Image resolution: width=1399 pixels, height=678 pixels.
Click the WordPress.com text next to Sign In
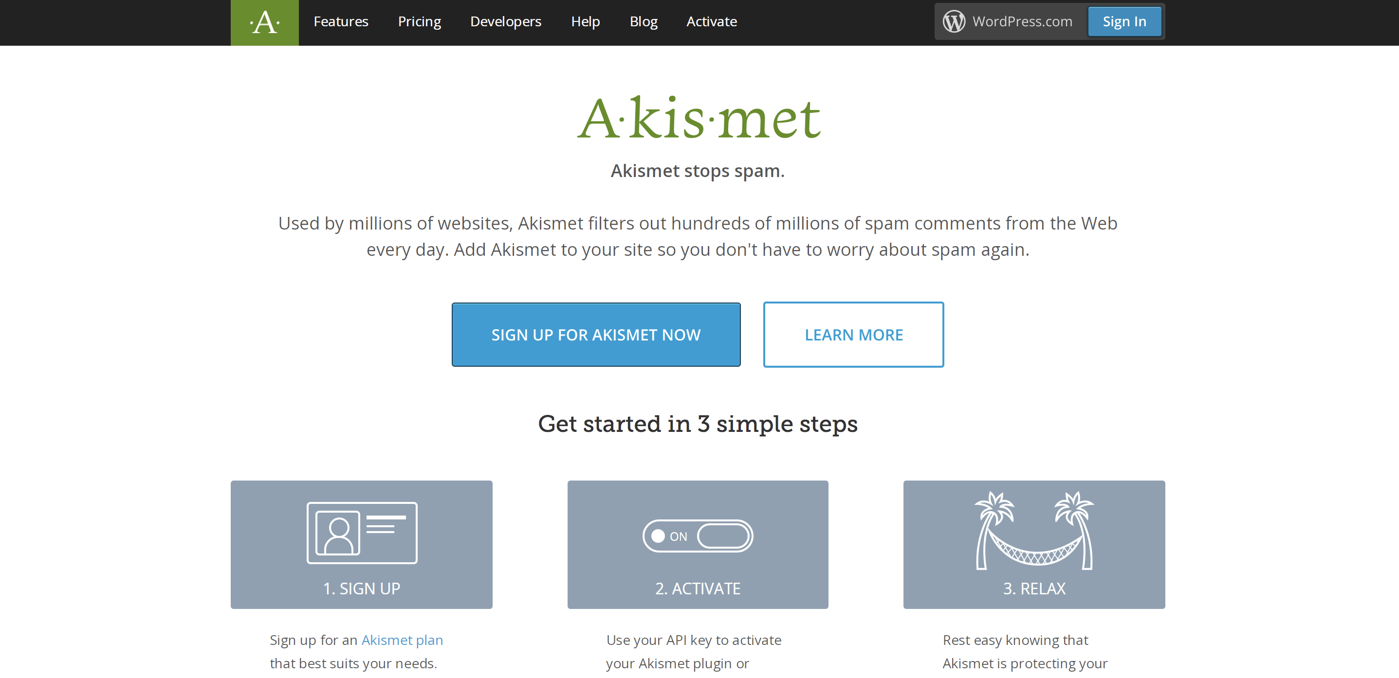(1022, 21)
